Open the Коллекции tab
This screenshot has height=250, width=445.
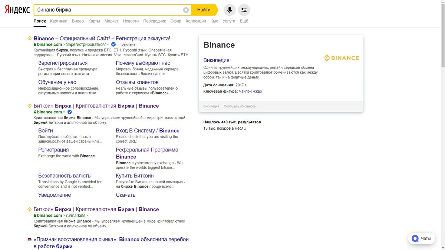[196, 21]
